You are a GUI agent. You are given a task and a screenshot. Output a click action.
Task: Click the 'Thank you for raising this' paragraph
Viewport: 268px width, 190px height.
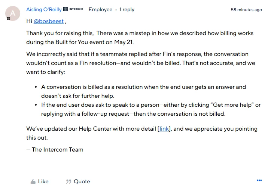(140, 38)
